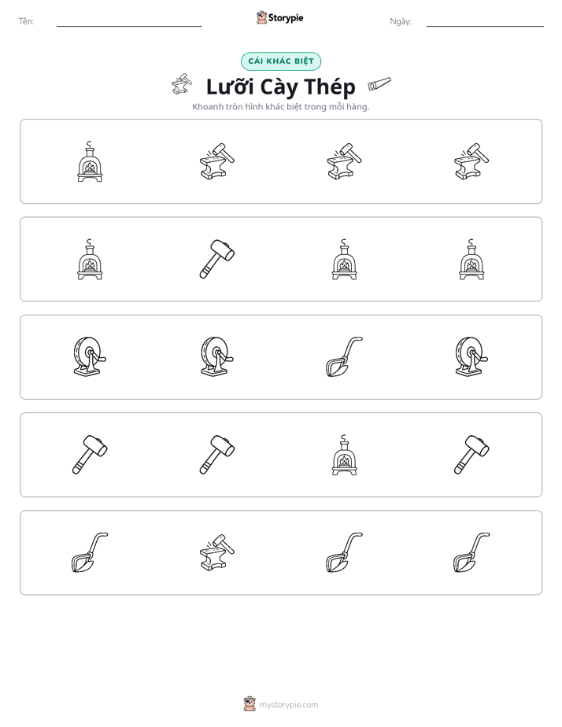
Task: Click the last furnace in row two
Action: click(471, 259)
